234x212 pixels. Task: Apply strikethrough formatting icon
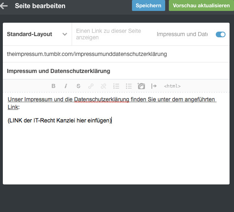(79, 86)
